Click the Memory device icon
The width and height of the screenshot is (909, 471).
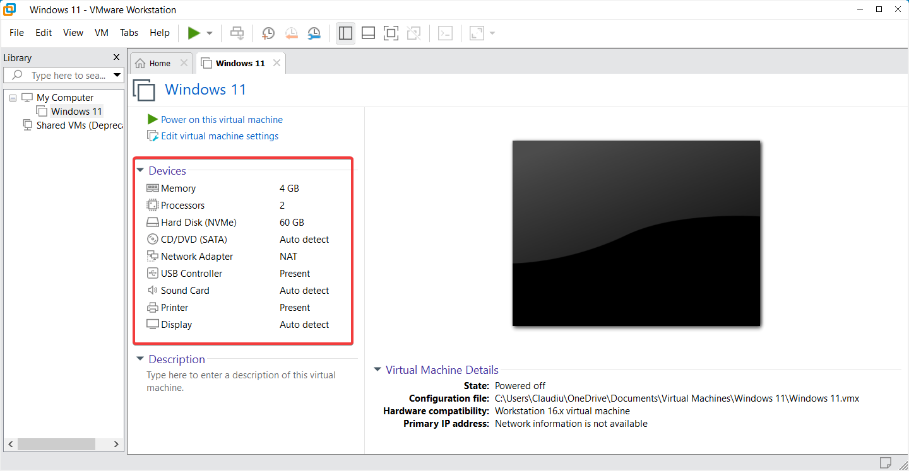[152, 188]
